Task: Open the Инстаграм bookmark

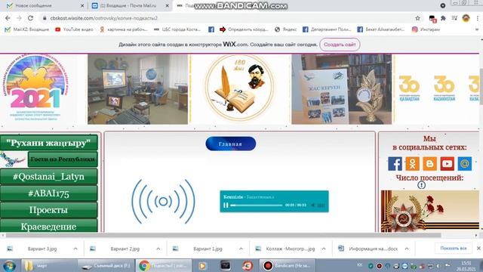Action: pyautogui.click(x=426, y=29)
